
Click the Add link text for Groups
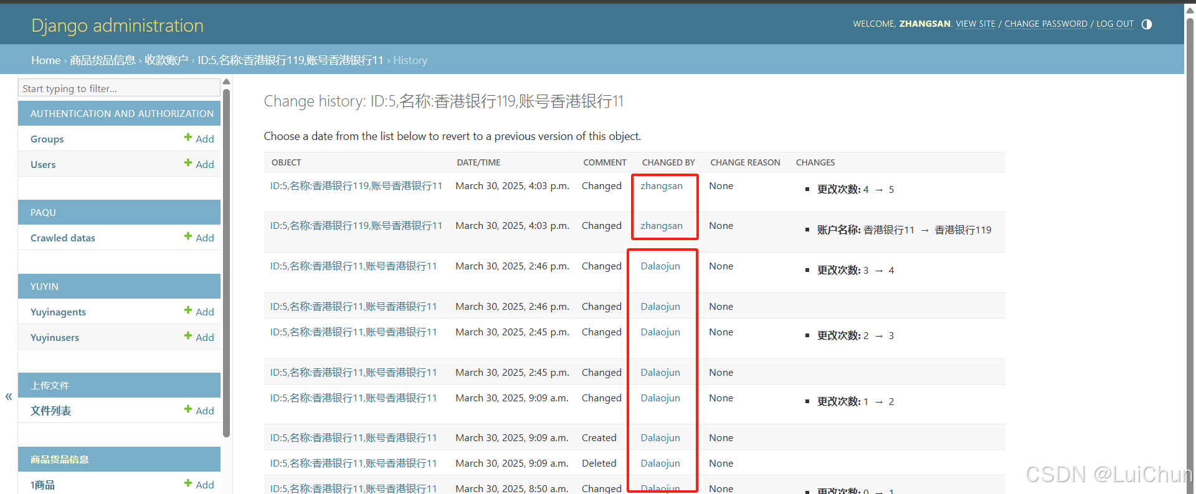pyautogui.click(x=205, y=139)
